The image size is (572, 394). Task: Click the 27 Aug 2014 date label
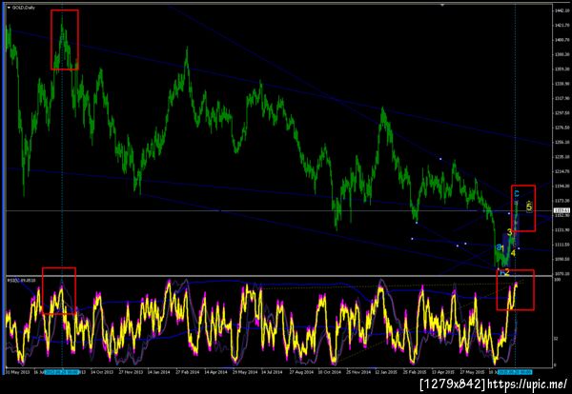[x=300, y=372]
